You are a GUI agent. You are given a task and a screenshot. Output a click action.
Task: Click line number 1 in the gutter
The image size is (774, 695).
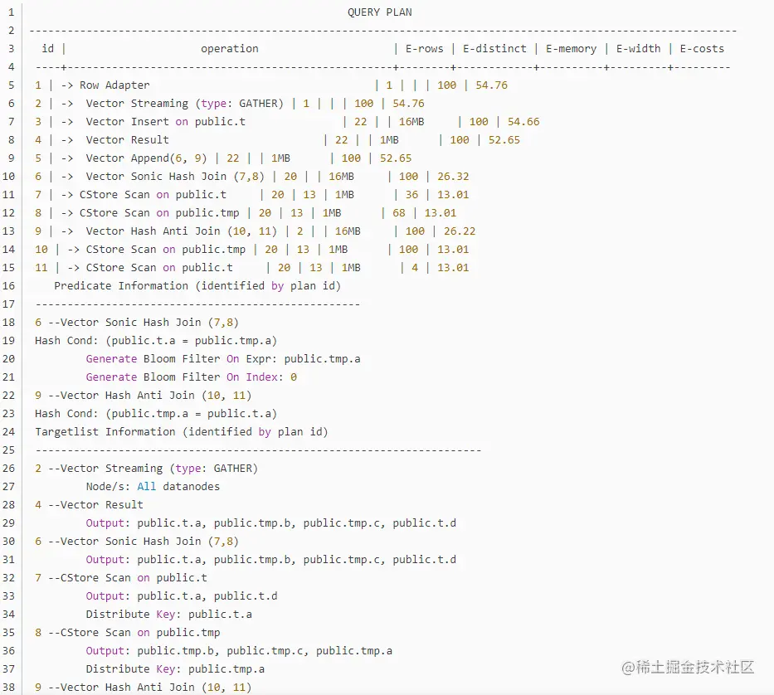[11, 12]
